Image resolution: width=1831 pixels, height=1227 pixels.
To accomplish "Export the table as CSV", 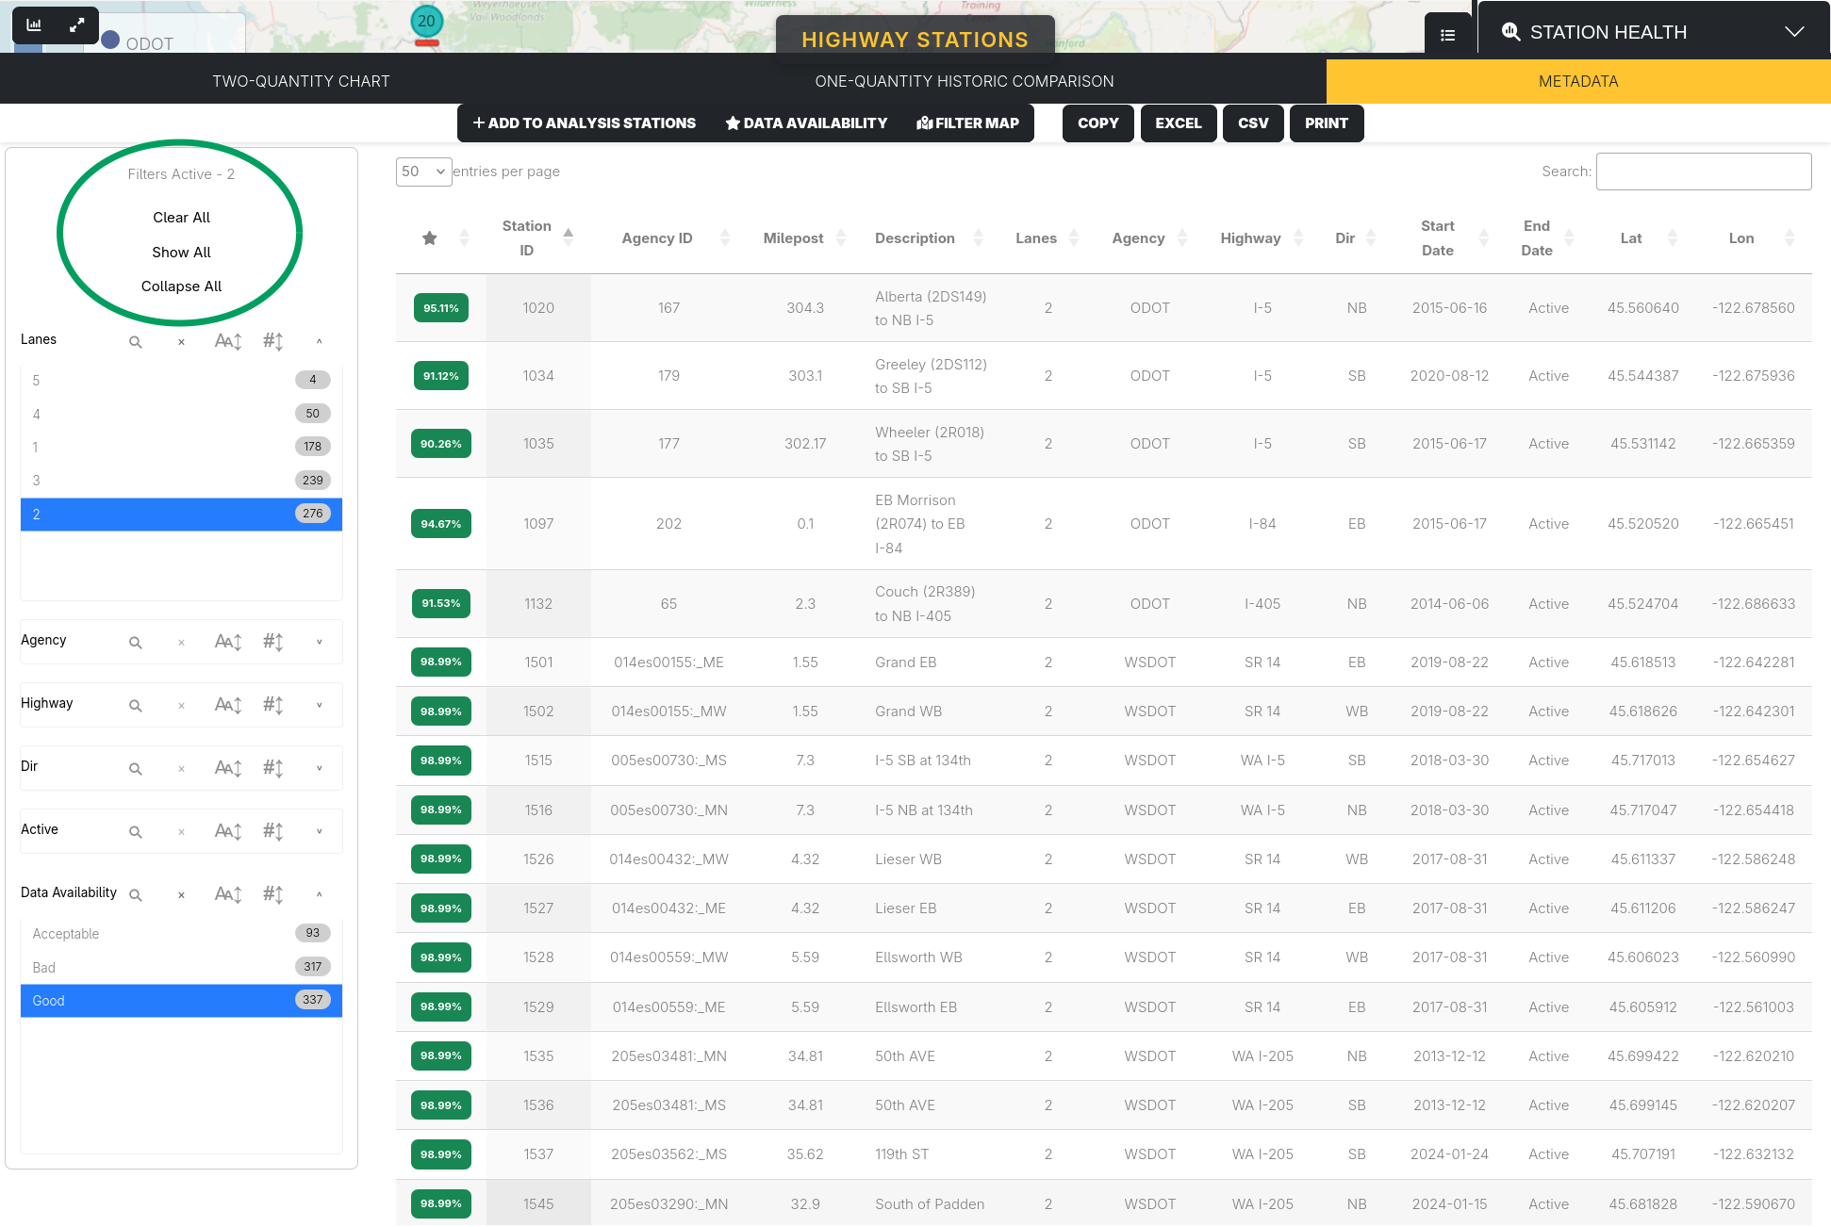I will point(1253,123).
